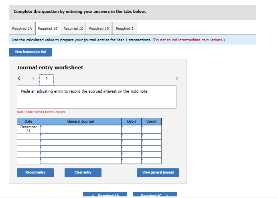The image size is (278, 198).
Task: Click the Journal entry worksheet heading
Action: tap(50, 68)
